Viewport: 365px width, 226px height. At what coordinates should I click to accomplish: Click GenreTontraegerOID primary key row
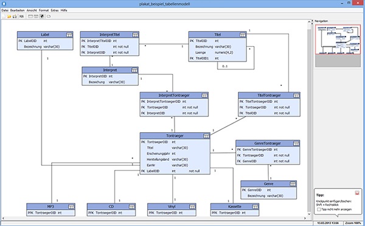coord(268,150)
